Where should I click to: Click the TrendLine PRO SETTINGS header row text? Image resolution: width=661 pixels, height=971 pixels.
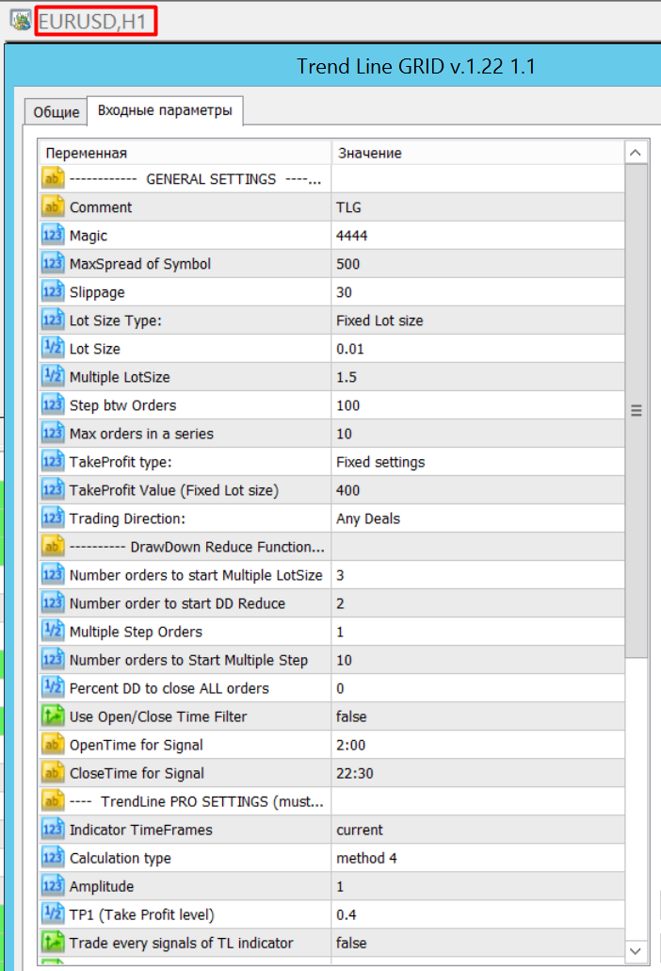click(x=196, y=801)
